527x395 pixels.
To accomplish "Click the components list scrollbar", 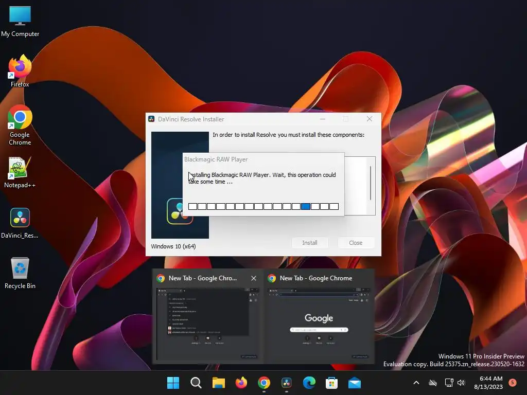I will [x=371, y=183].
